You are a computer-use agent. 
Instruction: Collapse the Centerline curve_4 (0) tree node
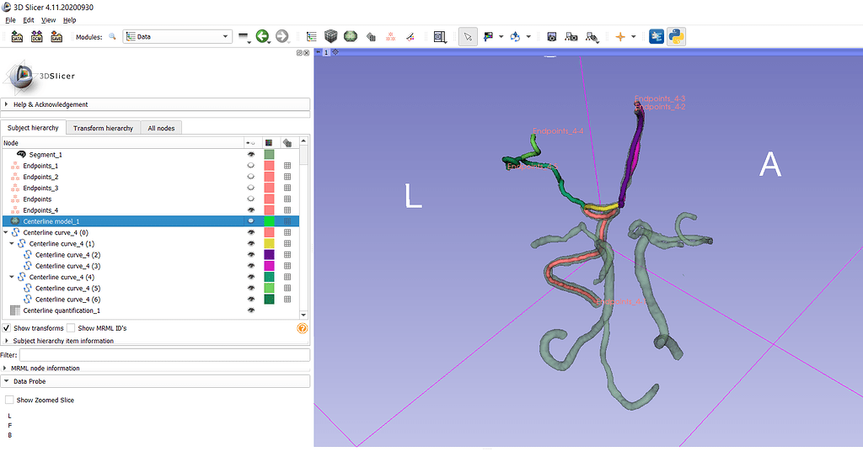(x=6, y=232)
